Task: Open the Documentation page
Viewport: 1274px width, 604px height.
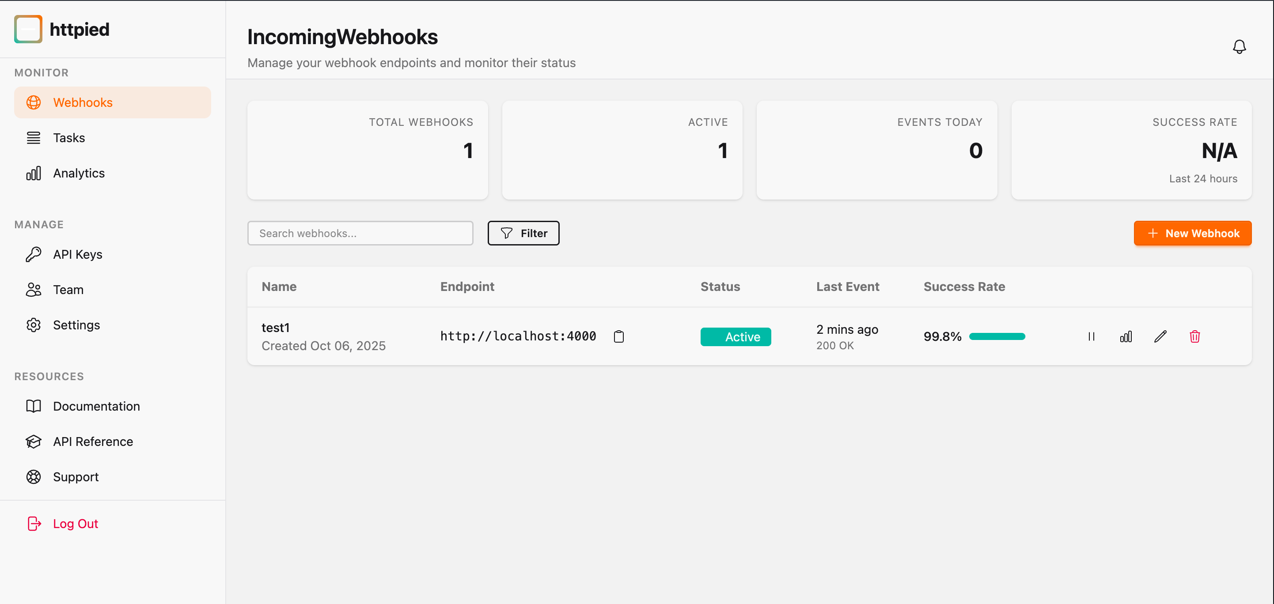Action: click(x=96, y=406)
